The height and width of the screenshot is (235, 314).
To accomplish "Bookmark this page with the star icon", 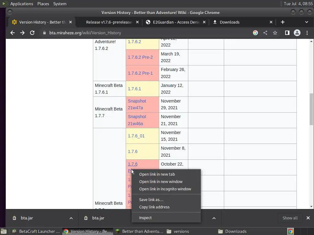I will point(275,33).
